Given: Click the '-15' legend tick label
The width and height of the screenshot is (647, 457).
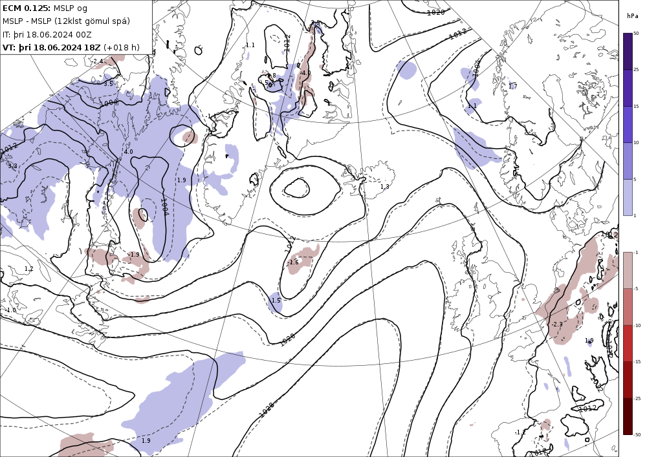Looking at the screenshot, I should 637,362.
